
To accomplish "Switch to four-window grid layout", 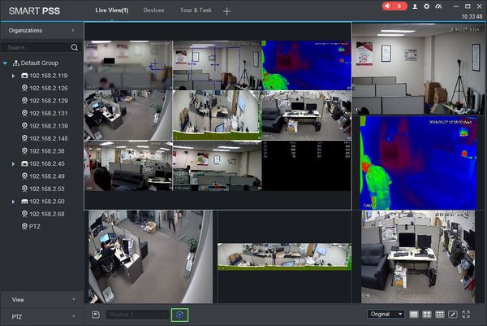I will tap(427, 314).
